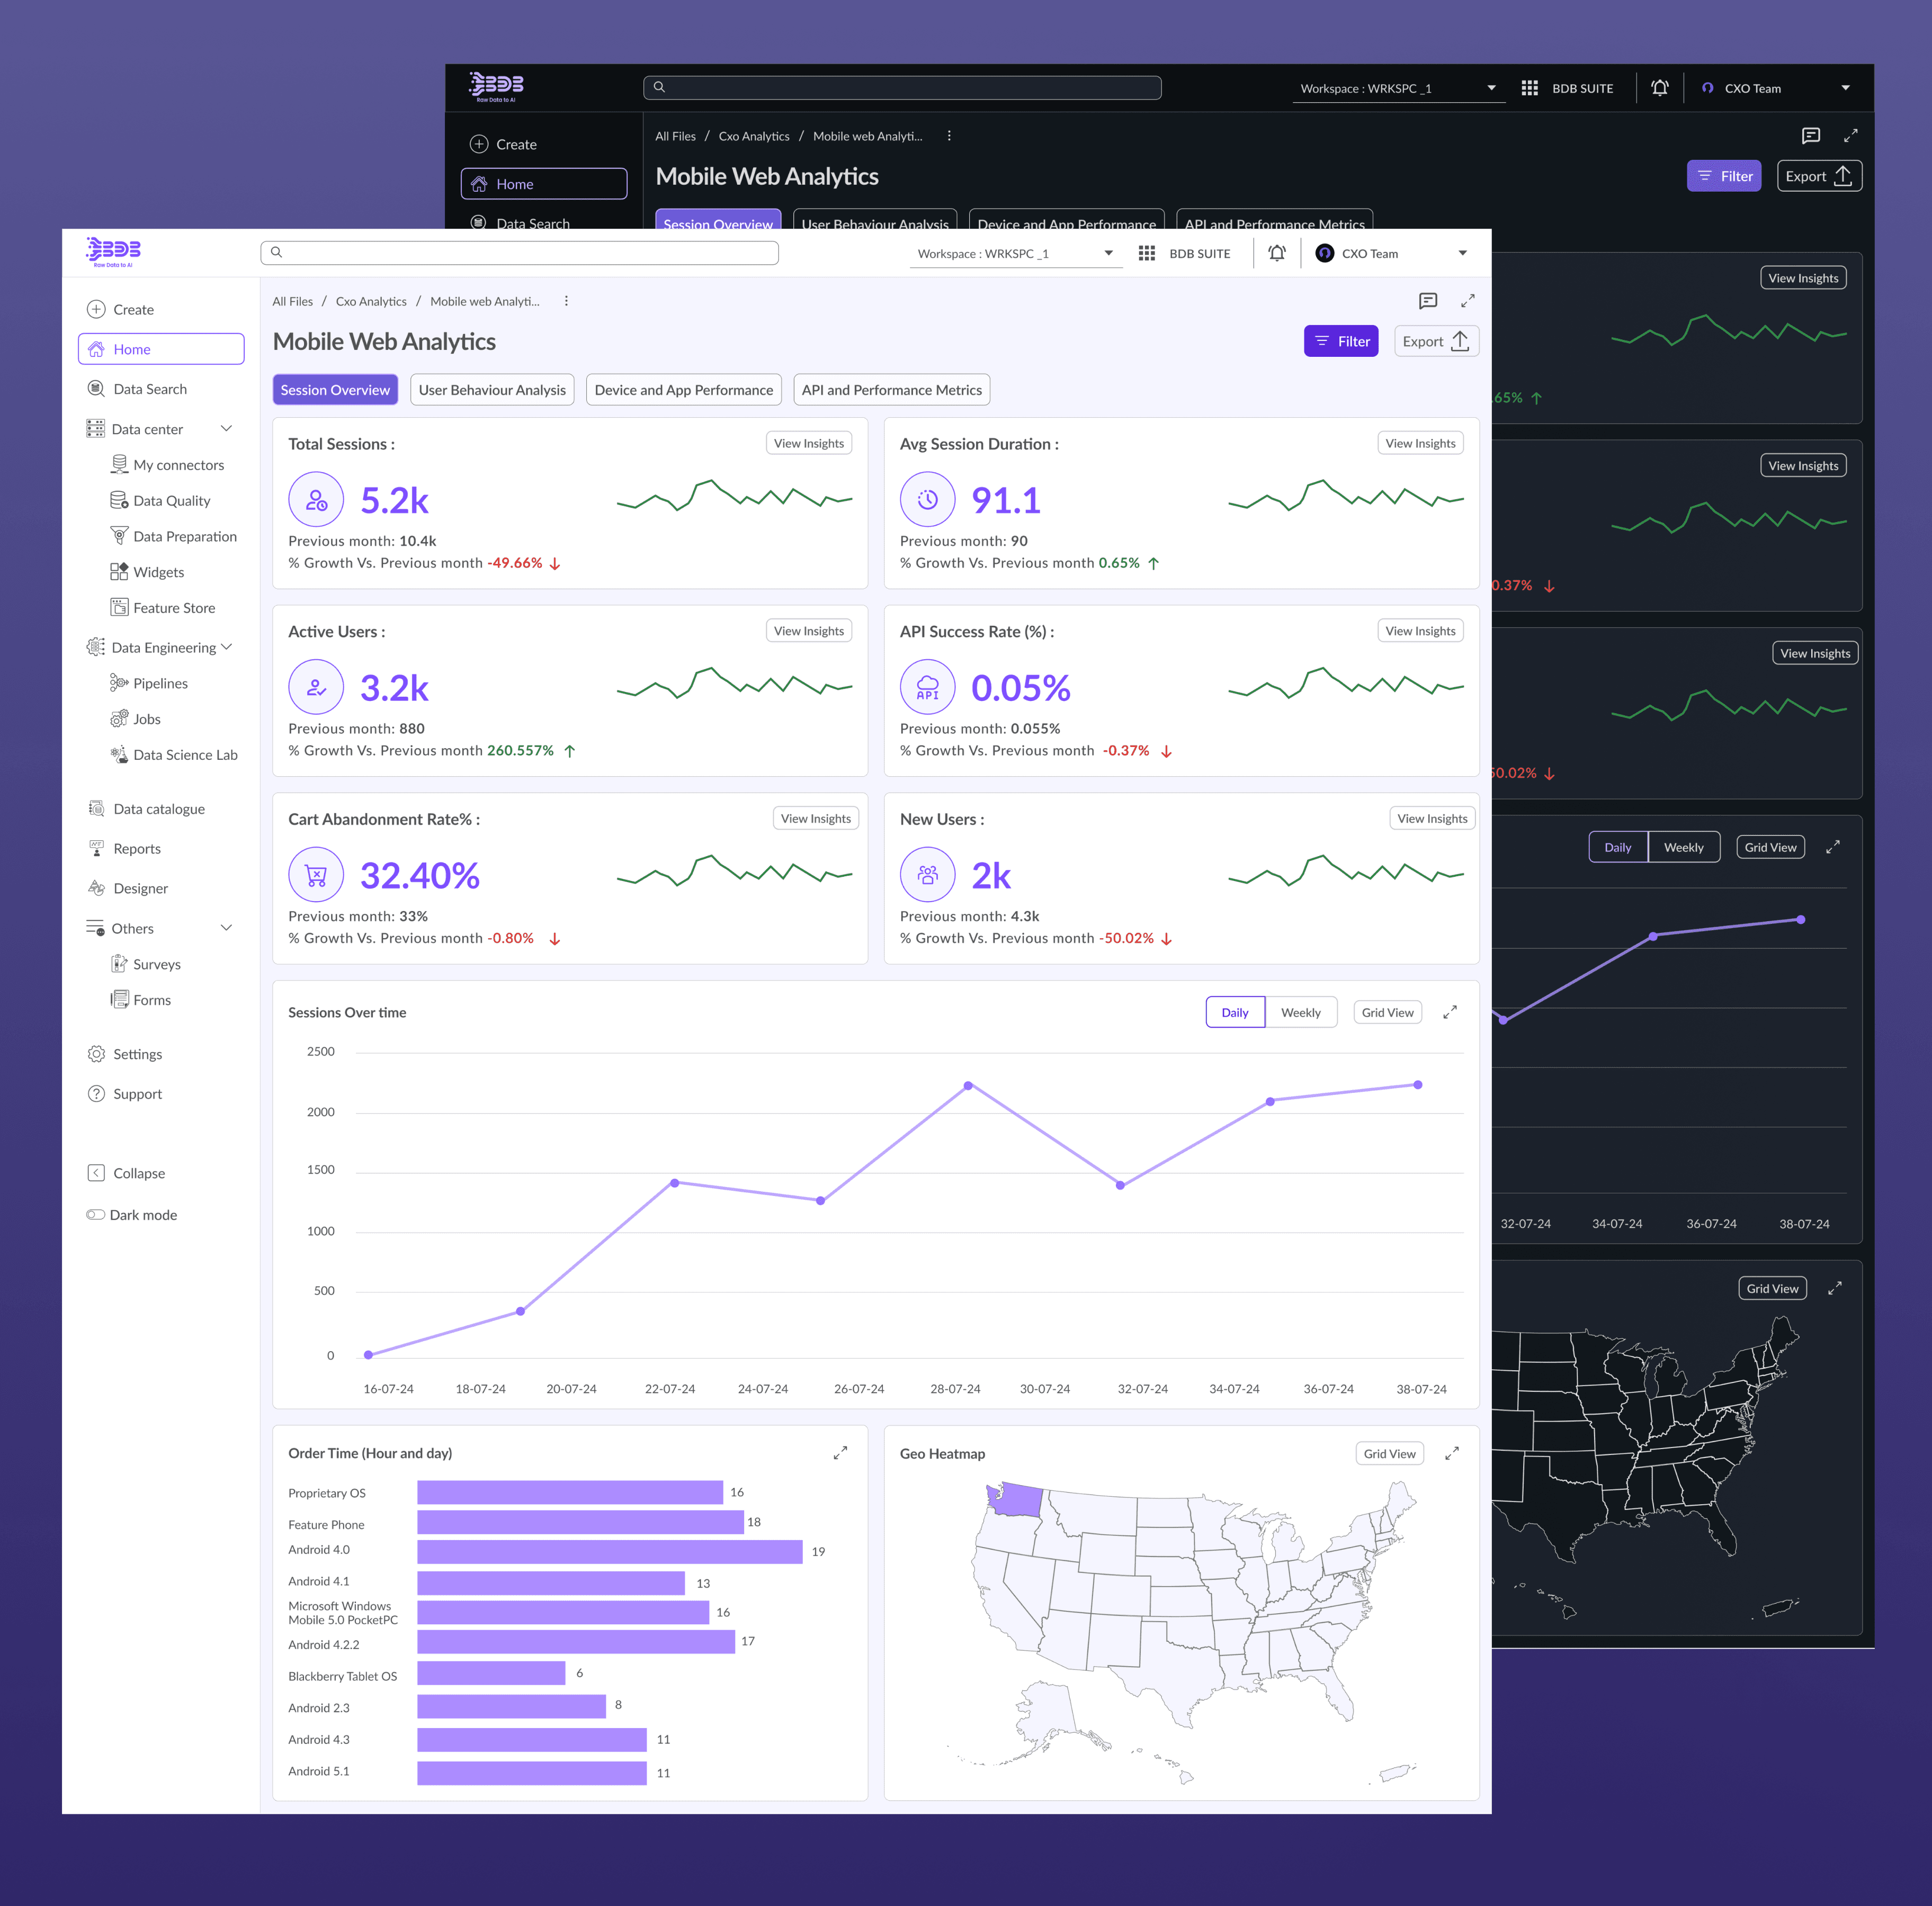Viewport: 1932px width, 1906px height.
Task: Expand the Order Time chart to fullscreen
Action: (x=840, y=1453)
